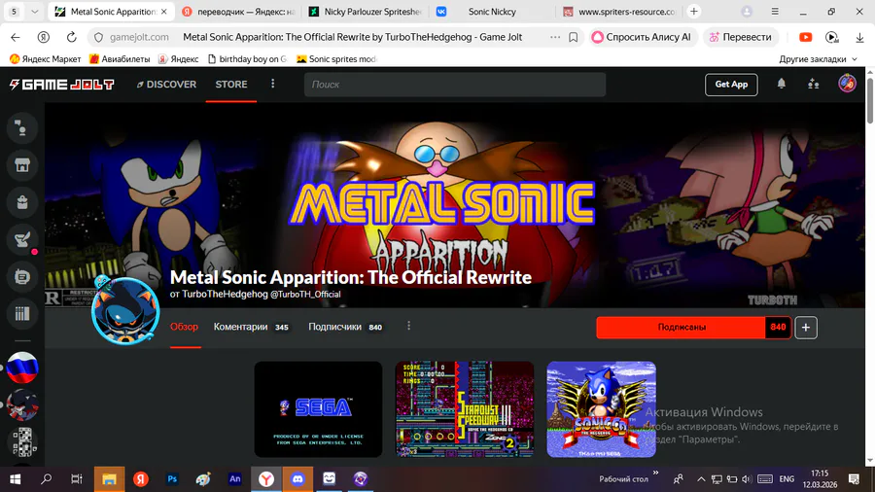This screenshot has height=492, width=875.
Task: Switch to Sonic Nickcy VK tab
Action: (x=492, y=11)
